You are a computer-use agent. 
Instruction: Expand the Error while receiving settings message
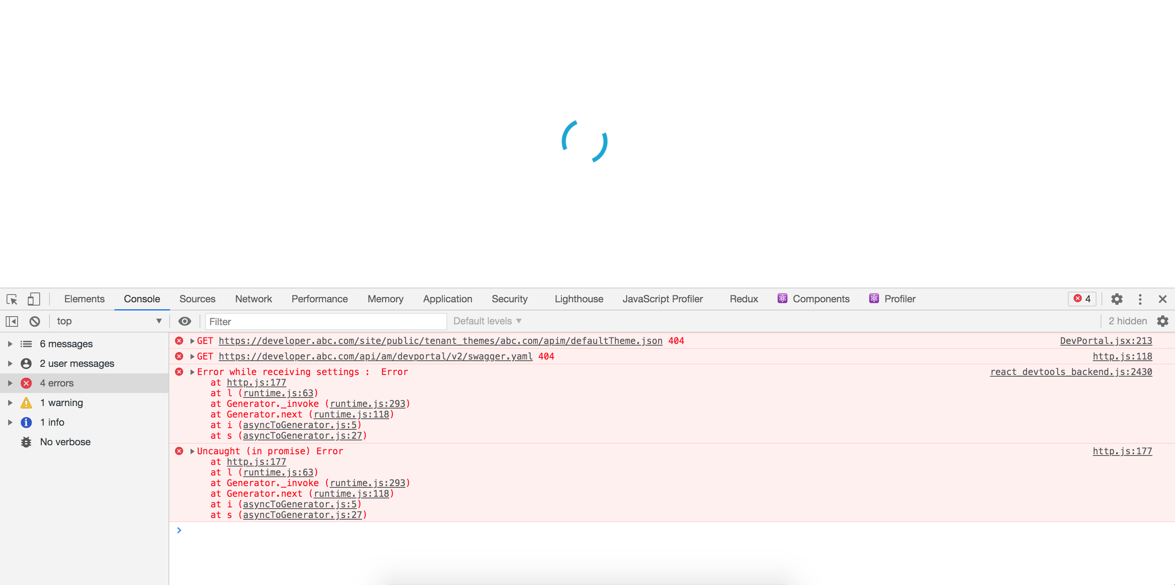coord(192,372)
